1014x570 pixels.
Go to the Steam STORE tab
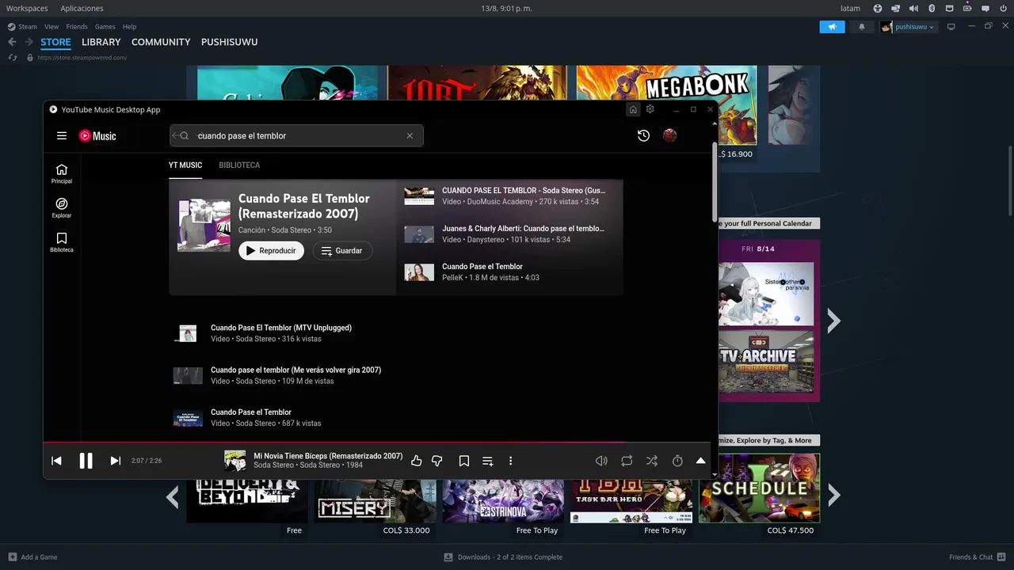56,42
